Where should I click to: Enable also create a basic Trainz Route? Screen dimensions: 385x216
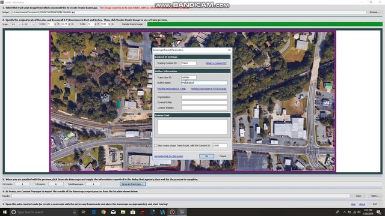click(x=156, y=145)
